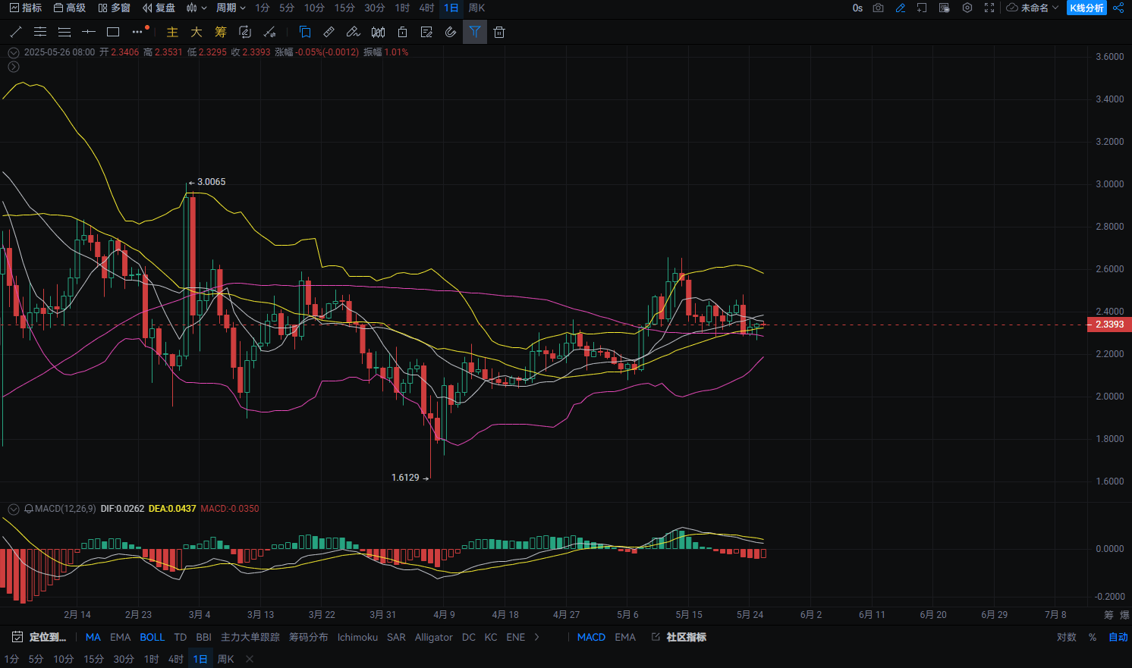Pick the rectangle drawing tool
Viewport: 1132px width, 668px height.
[113, 32]
